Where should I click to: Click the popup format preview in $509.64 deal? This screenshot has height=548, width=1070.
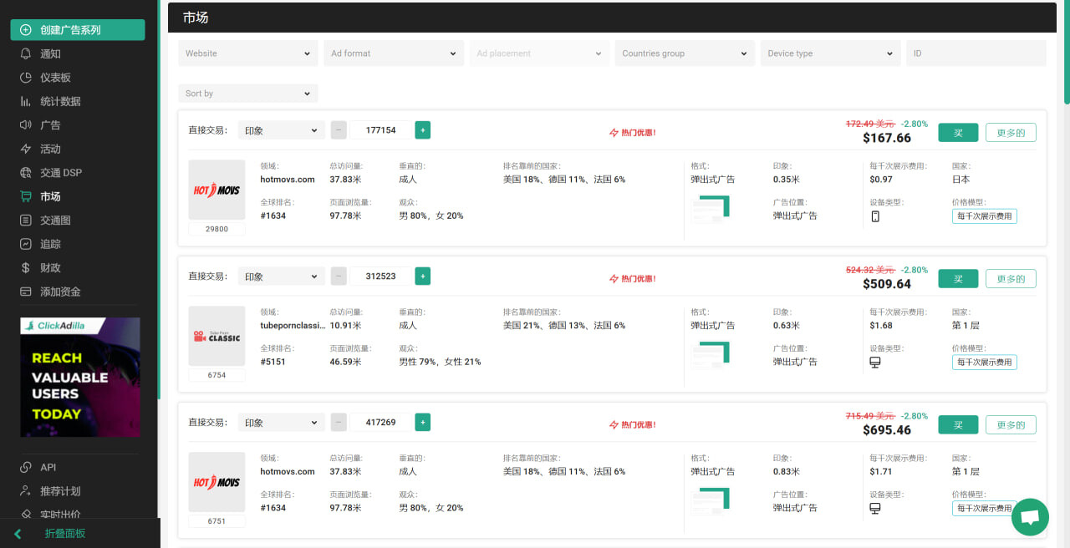pos(711,355)
